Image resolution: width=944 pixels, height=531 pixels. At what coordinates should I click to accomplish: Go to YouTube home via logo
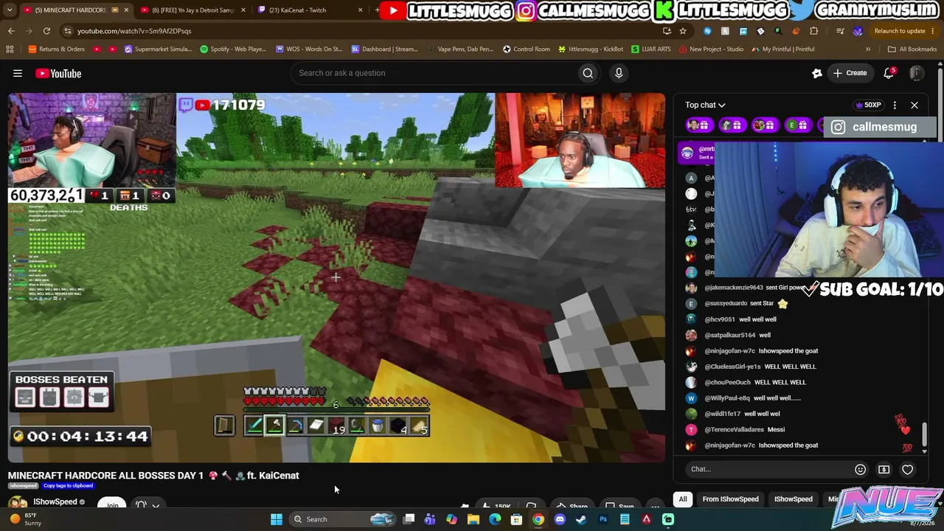[58, 73]
